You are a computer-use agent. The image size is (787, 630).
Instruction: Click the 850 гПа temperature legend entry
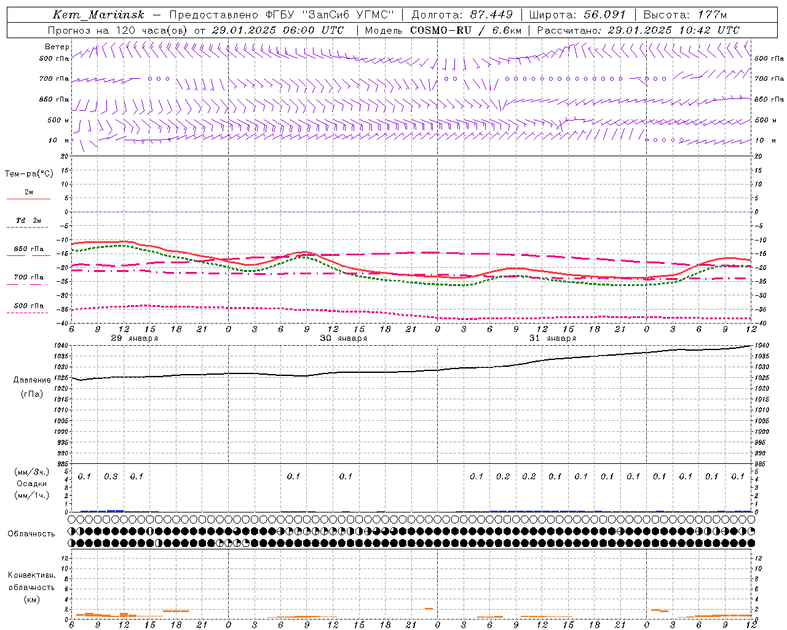(x=29, y=249)
